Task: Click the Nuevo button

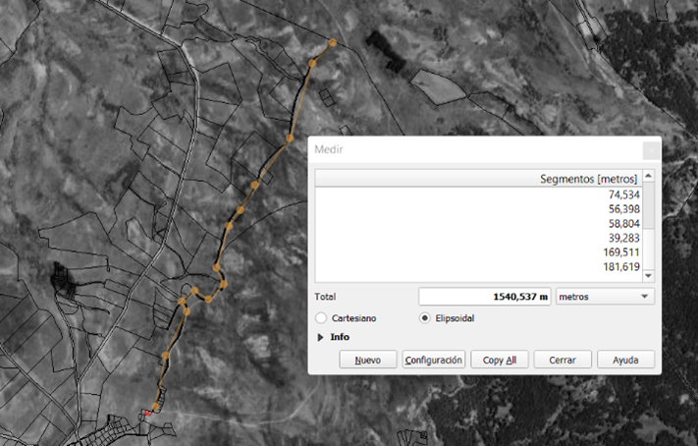Action: point(367,360)
